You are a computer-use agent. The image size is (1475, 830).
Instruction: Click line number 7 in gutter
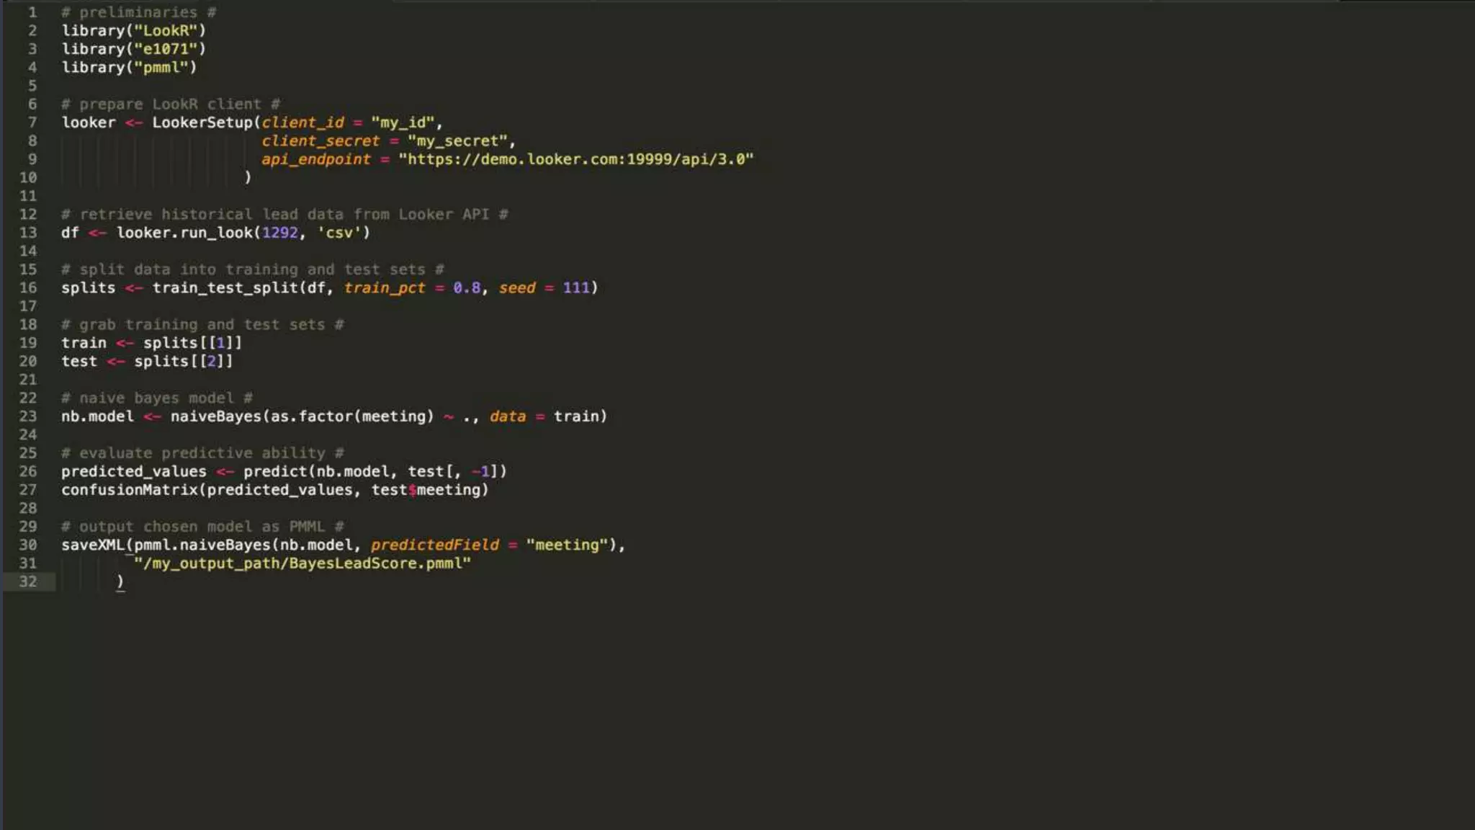[x=32, y=122]
